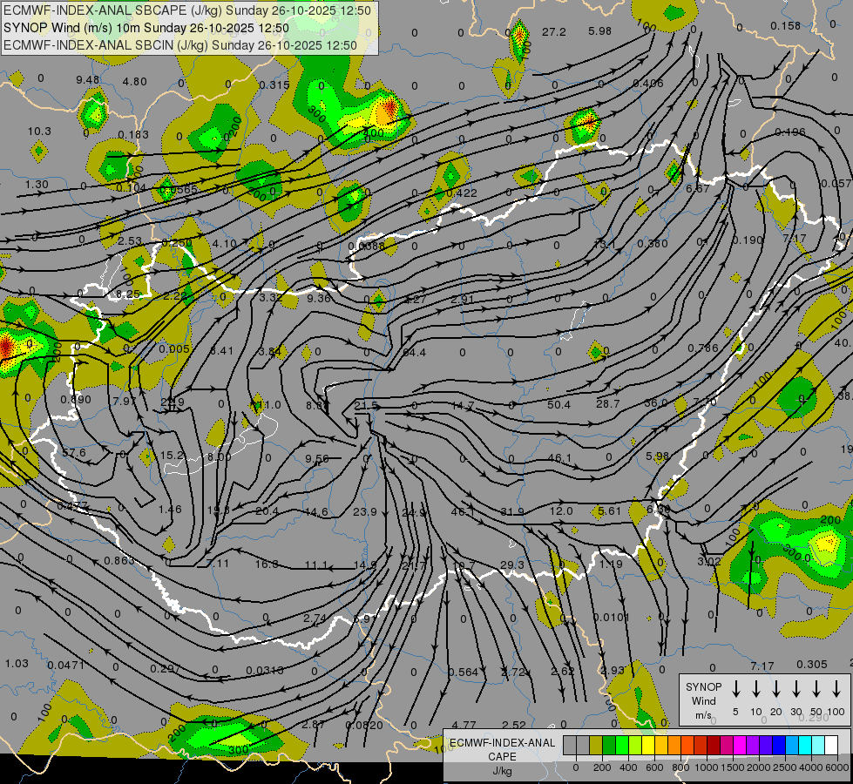The image size is (853, 784).
Task: Click the map value 28.7
Action: (607, 403)
